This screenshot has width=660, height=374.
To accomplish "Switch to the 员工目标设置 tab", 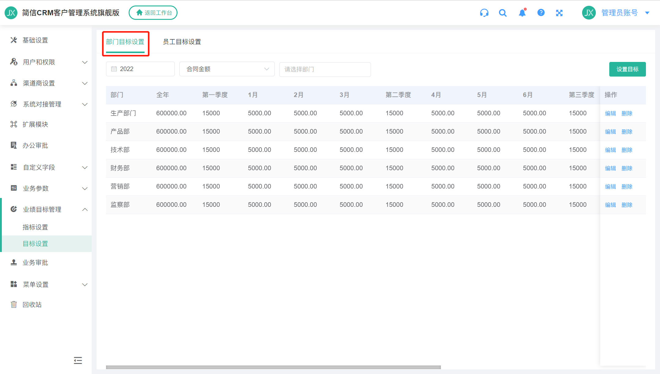I will coord(182,42).
